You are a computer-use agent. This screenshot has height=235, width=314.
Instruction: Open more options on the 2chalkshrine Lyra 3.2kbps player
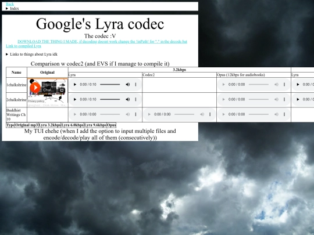(135, 99)
